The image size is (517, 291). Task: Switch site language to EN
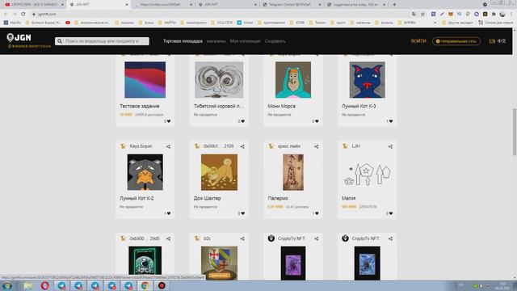[492, 41]
